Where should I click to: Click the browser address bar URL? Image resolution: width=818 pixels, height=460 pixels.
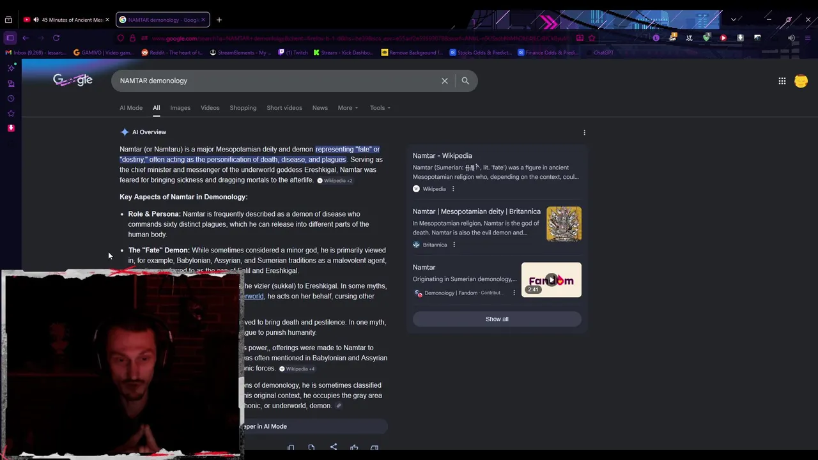click(358, 38)
